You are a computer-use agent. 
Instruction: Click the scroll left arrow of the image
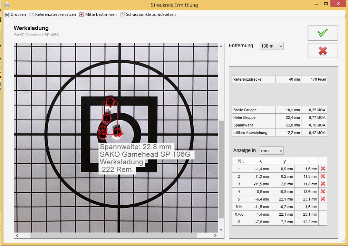pyautogui.click(x=17, y=235)
